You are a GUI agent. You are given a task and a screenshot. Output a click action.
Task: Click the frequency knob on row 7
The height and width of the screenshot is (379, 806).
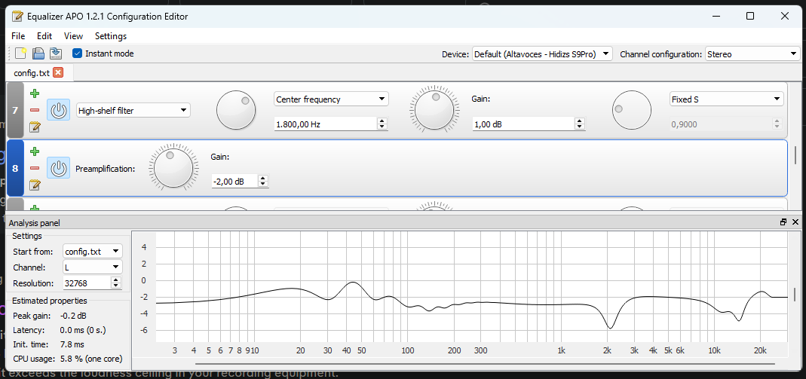point(236,110)
